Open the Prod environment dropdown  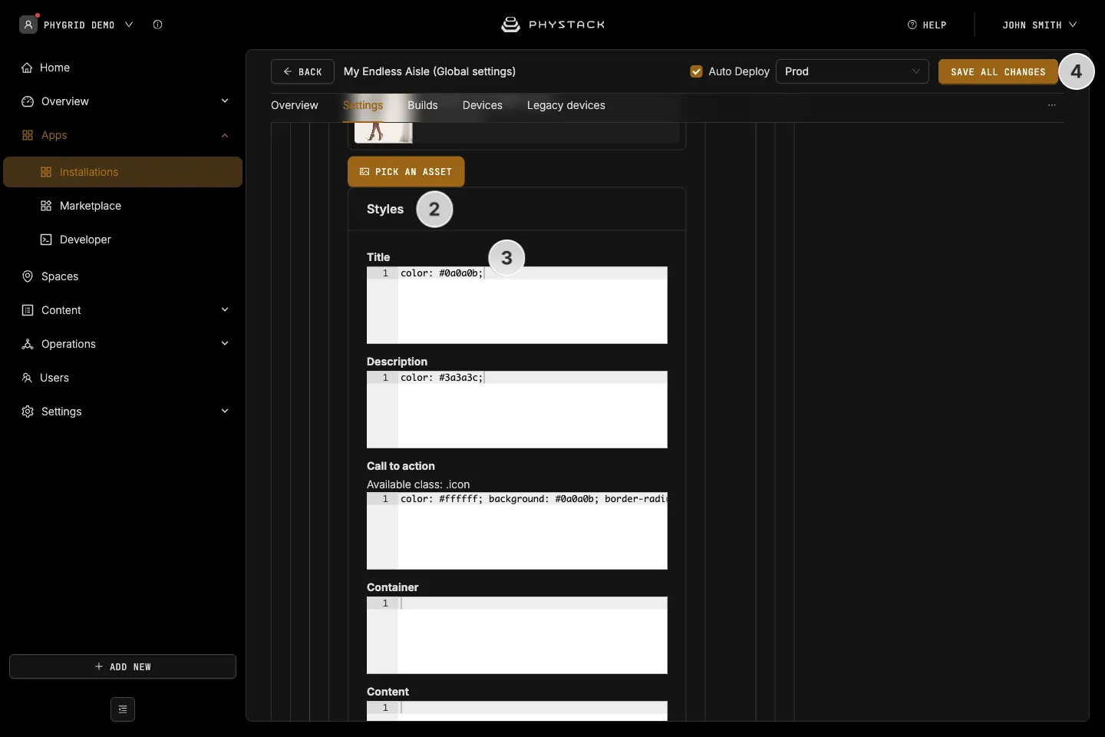point(853,71)
